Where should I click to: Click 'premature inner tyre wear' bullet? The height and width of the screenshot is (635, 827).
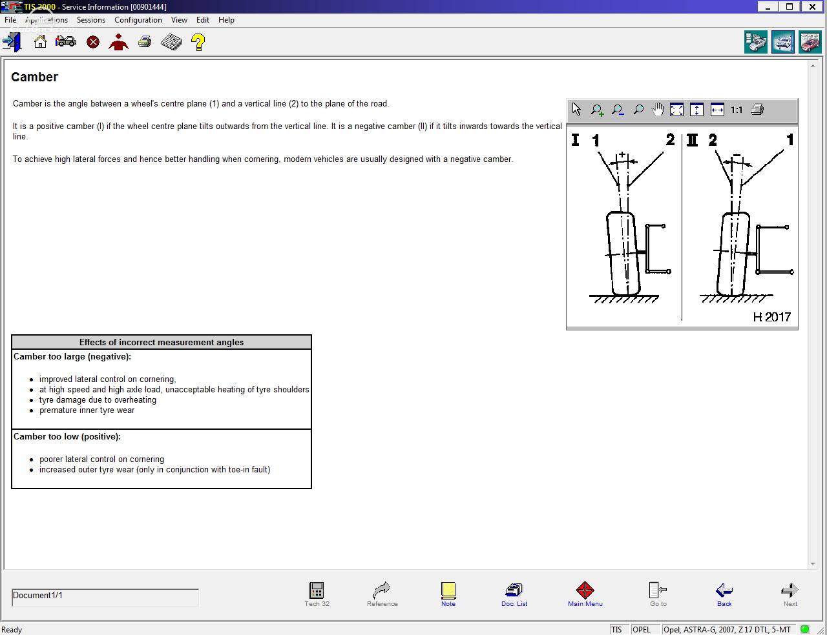[87, 410]
